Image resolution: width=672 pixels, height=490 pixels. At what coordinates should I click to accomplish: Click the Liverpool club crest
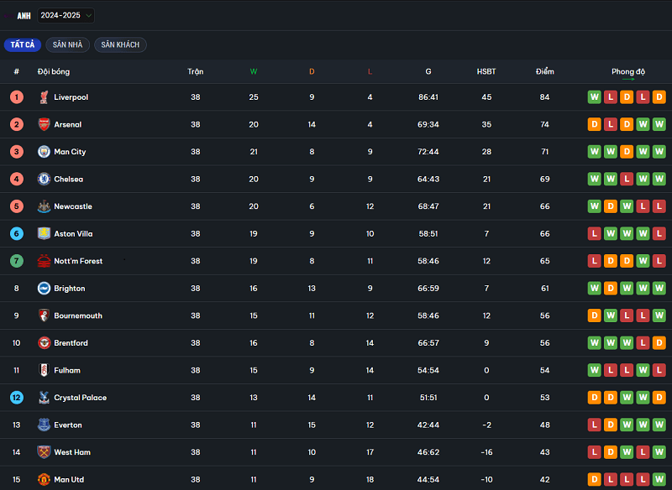[x=44, y=97]
